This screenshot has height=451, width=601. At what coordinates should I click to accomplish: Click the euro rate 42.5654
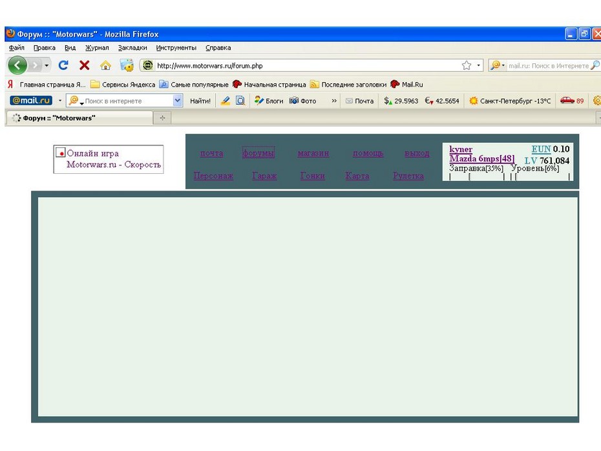pyautogui.click(x=442, y=101)
